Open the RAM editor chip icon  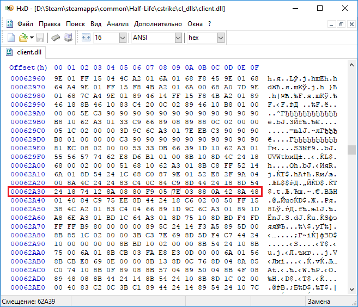56,38
